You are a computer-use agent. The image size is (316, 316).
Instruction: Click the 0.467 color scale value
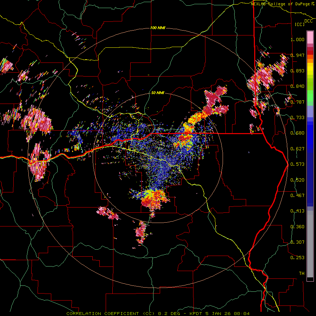pyautogui.click(x=297, y=196)
